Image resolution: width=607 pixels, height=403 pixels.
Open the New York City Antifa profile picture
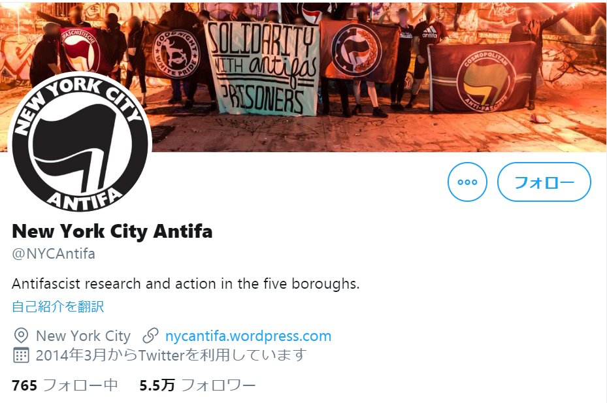(80, 142)
